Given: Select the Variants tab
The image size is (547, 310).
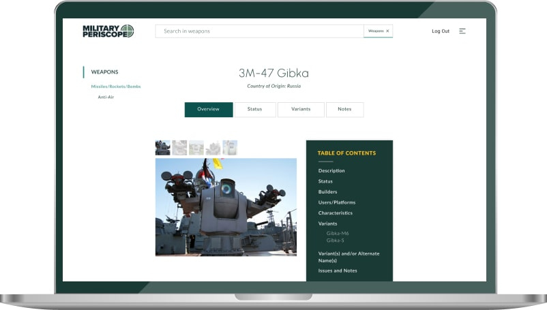Looking at the screenshot, I should point(301,110).
